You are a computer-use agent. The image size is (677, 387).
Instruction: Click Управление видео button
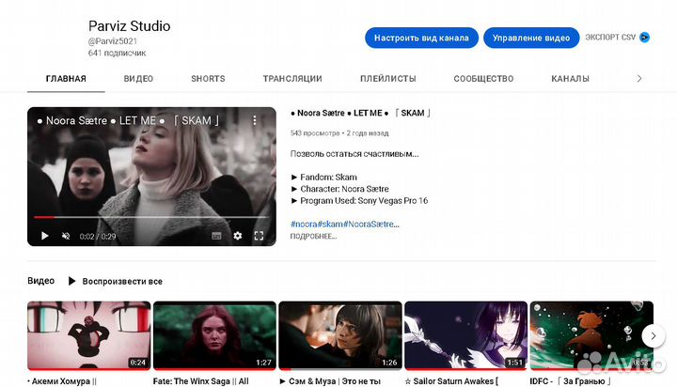[531, 38]
